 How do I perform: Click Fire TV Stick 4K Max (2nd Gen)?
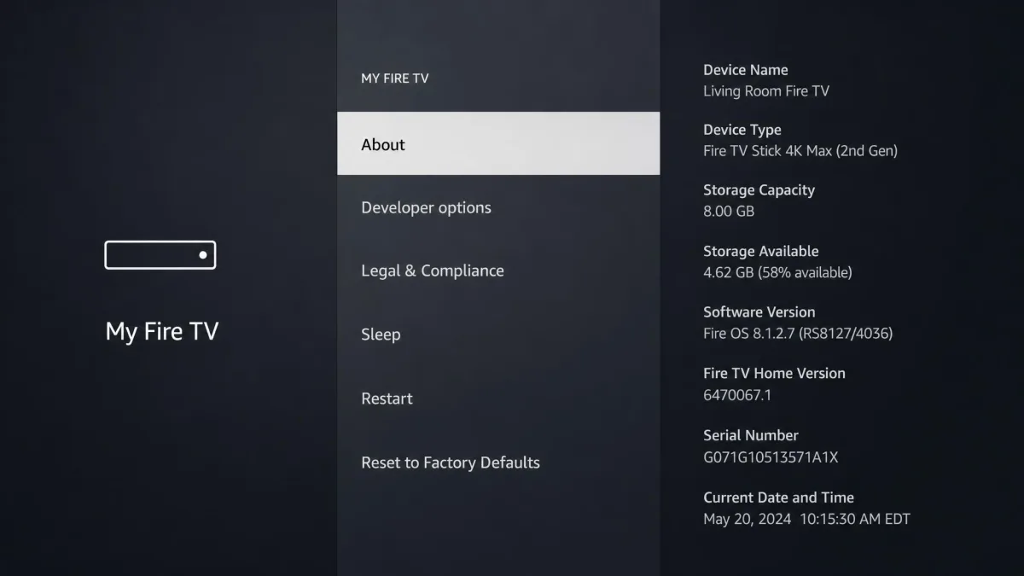tap(800, 151)
